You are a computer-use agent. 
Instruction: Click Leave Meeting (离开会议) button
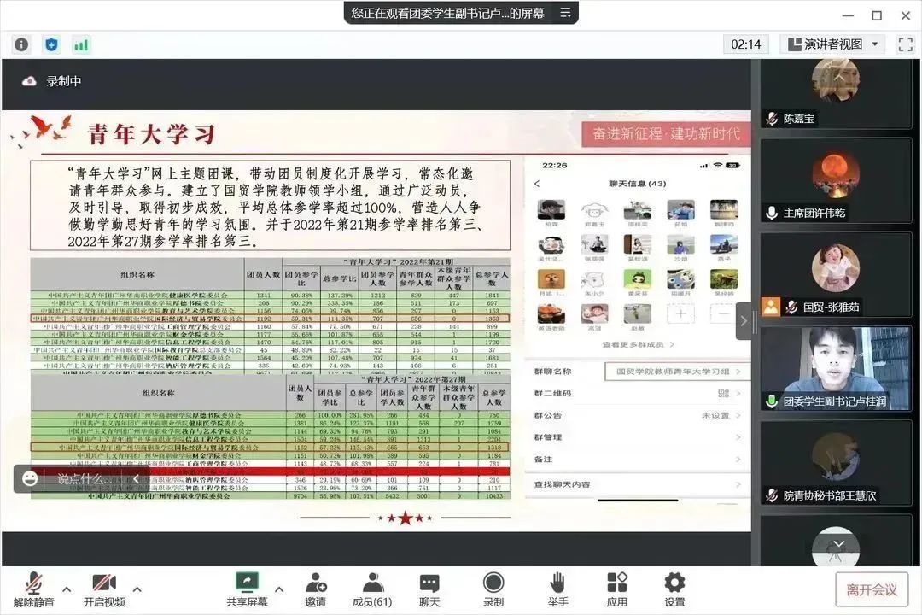click(x=872, y=589)
